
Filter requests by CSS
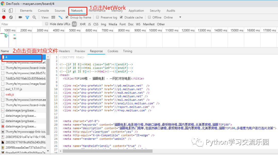[x=96, y=24]
